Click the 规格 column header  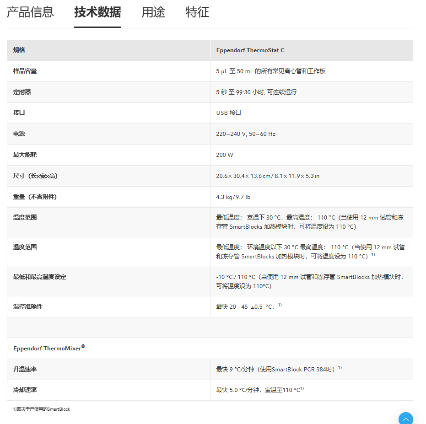19,50
